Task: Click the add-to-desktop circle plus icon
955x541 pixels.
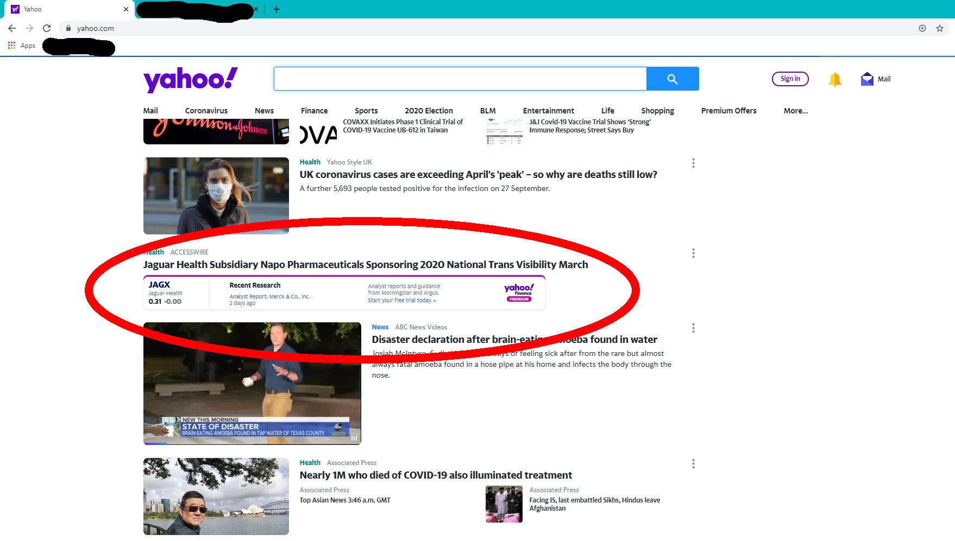Action: 922,28
